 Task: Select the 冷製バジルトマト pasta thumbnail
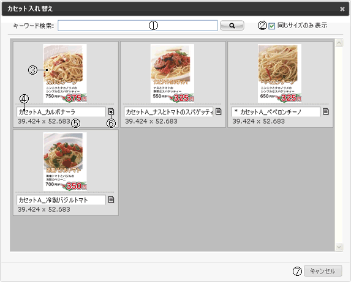pos(65,161)
